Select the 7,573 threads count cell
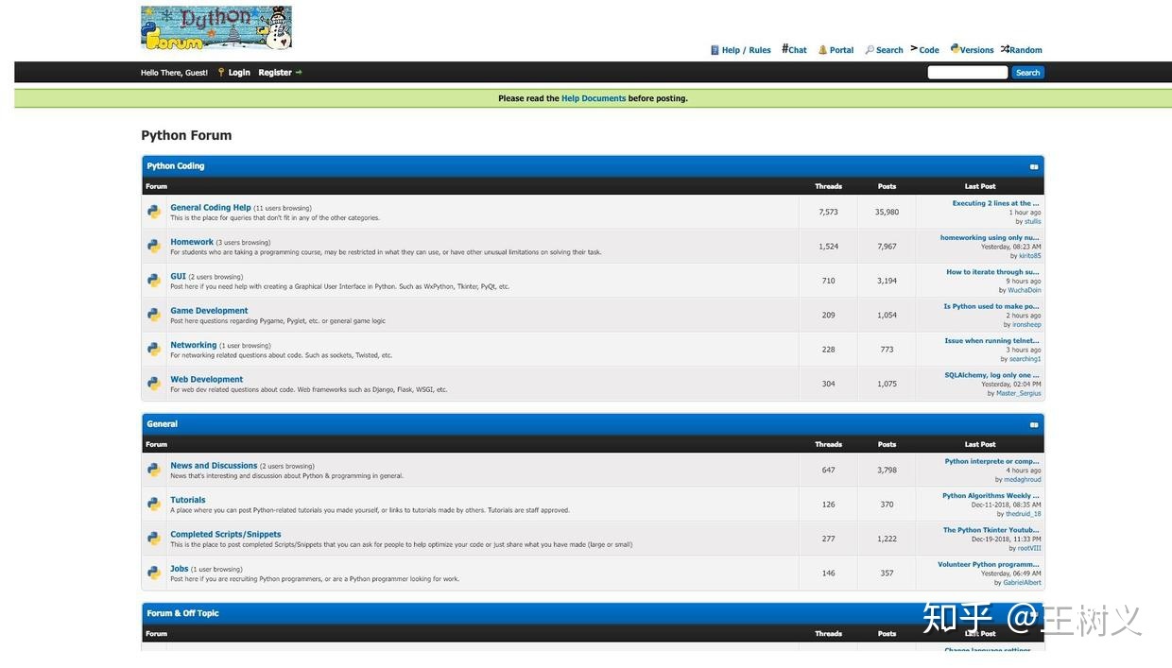1172x668 pixels. pos(829,213)
